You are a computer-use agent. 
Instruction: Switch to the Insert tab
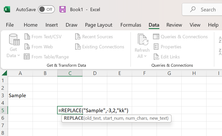coord(52,25)
